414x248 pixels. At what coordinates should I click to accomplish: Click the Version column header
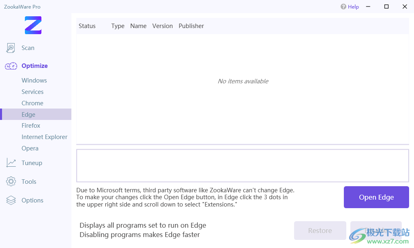click(x=162, y=26)
